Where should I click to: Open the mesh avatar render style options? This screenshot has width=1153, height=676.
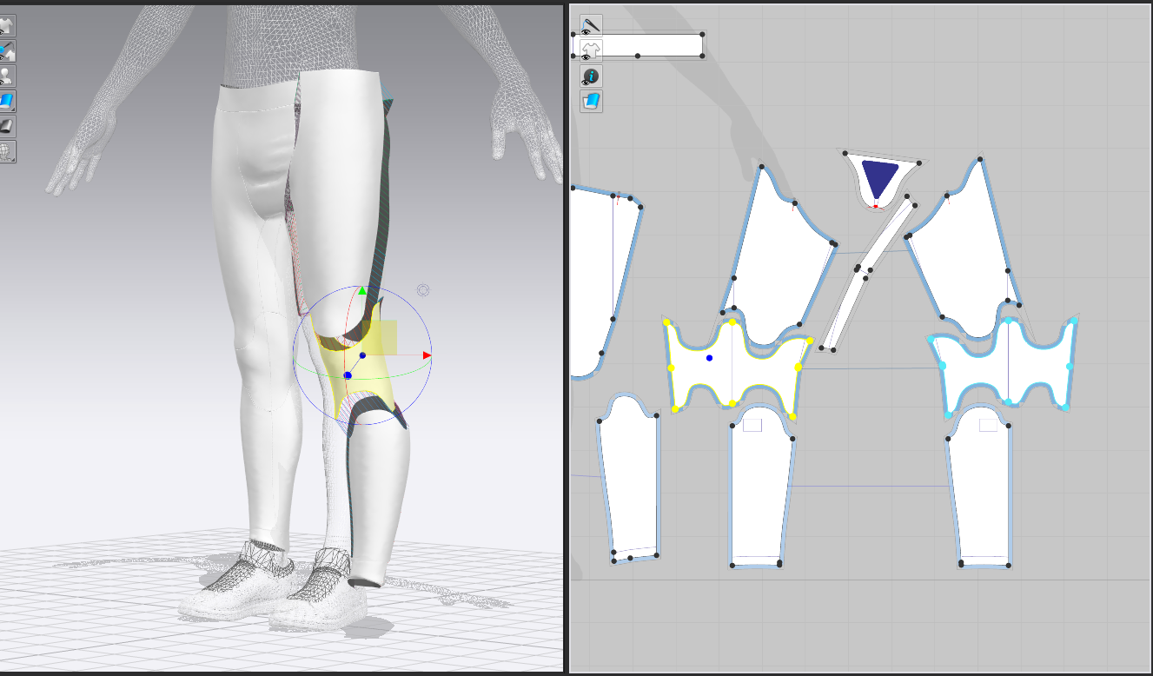point(7,152)
